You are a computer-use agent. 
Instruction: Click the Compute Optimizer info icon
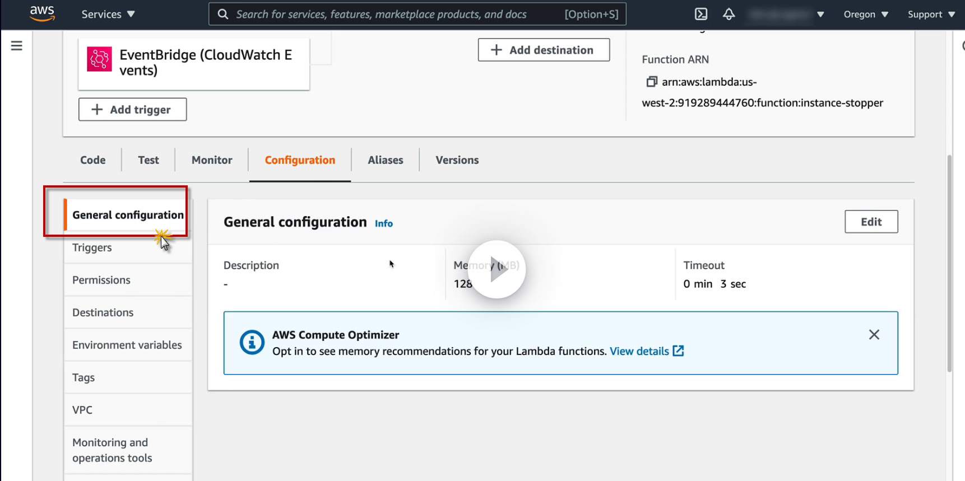click(x=252, y=342)
